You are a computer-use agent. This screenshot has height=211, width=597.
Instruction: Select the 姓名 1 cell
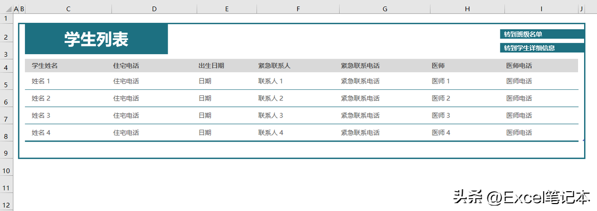tap(68, 81)
